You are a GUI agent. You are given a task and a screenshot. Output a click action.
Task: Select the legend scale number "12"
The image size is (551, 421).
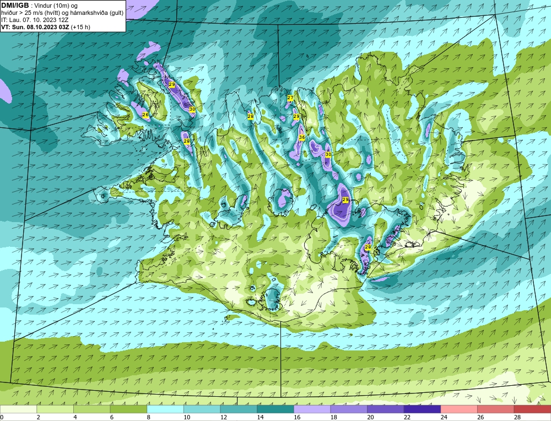click(x=224, y=417)
